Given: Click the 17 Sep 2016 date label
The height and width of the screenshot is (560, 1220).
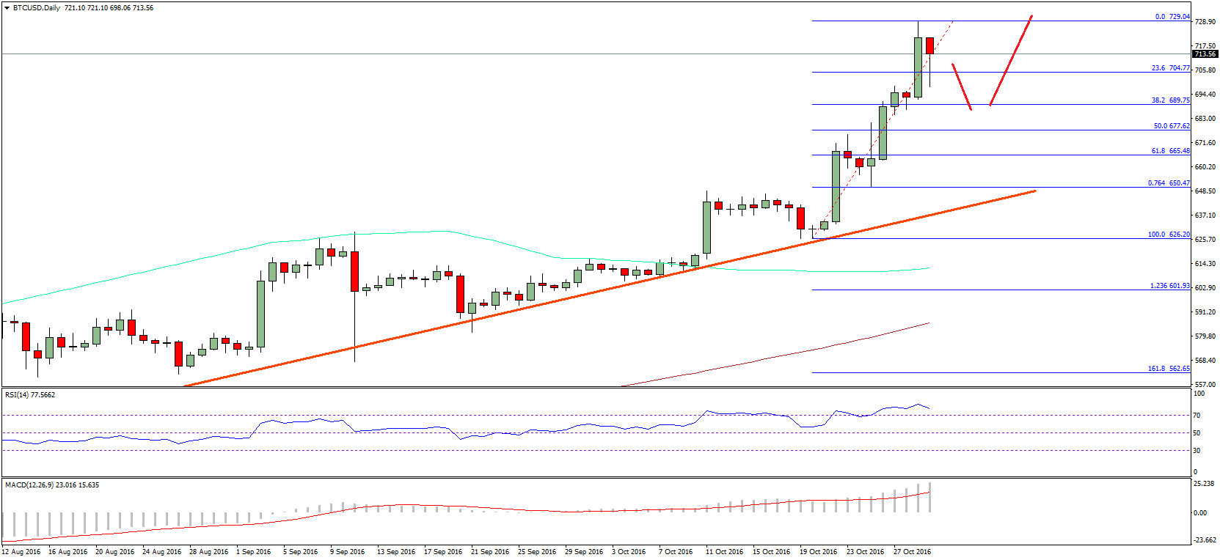Looking at the screenshot, I should [x=444, y=552].
